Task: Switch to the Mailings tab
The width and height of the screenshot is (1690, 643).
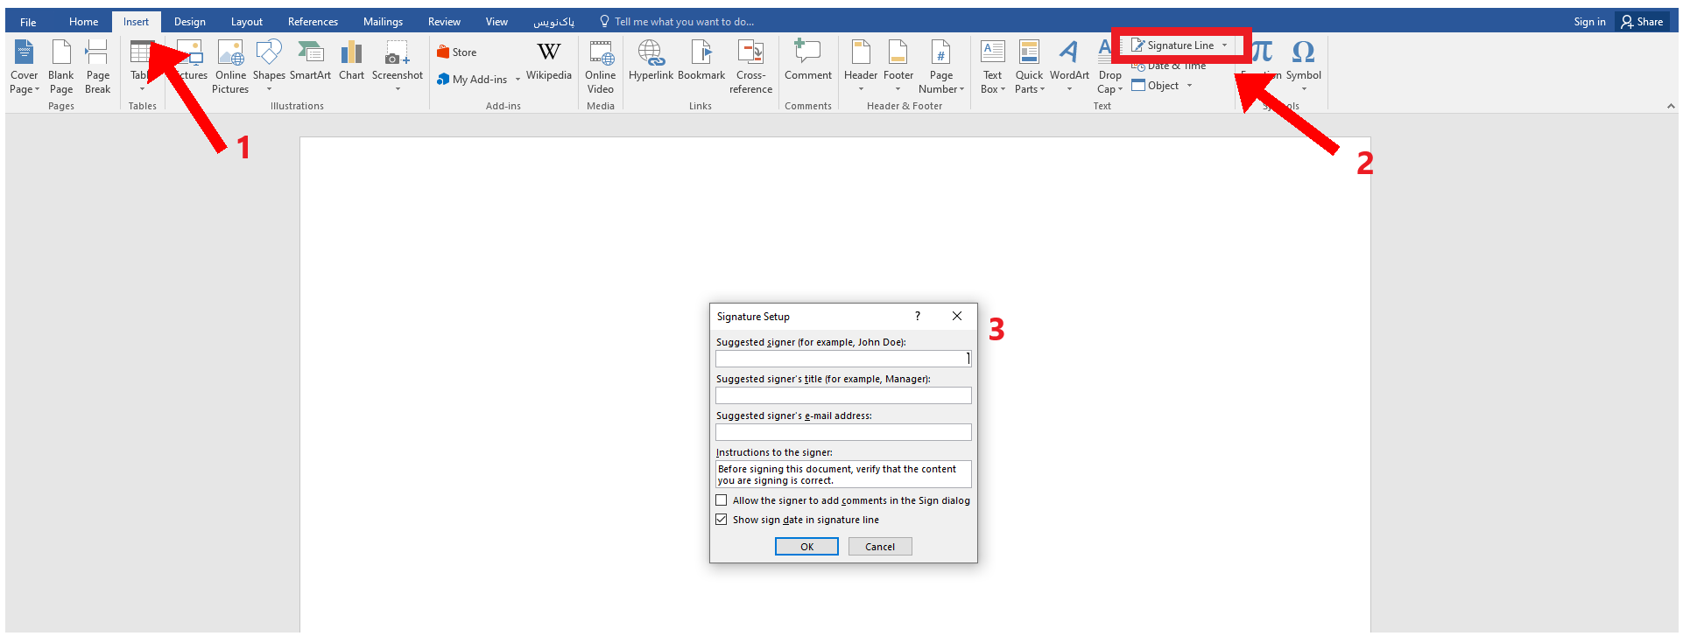Action: pos(383,22)
